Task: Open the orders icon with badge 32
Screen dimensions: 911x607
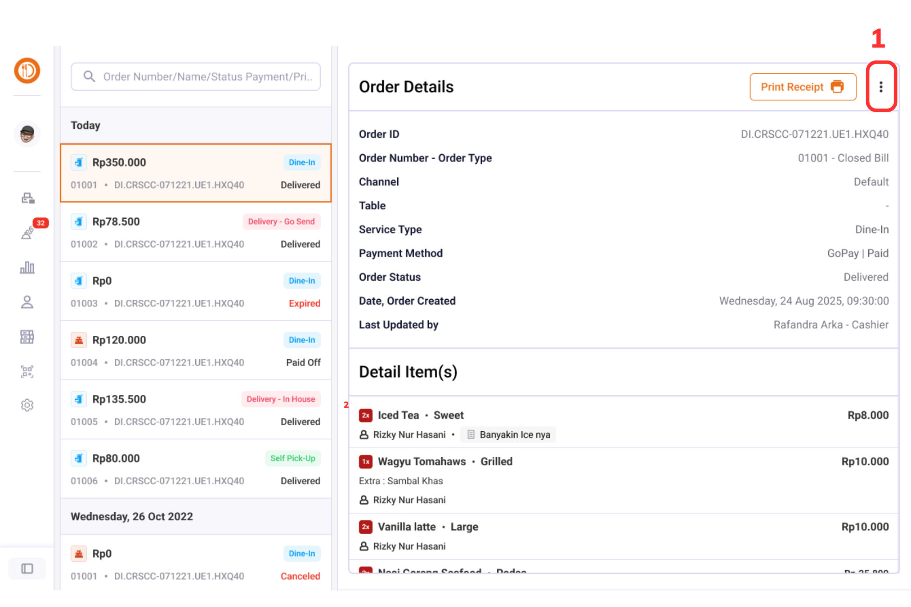Action: click(28, 232)
